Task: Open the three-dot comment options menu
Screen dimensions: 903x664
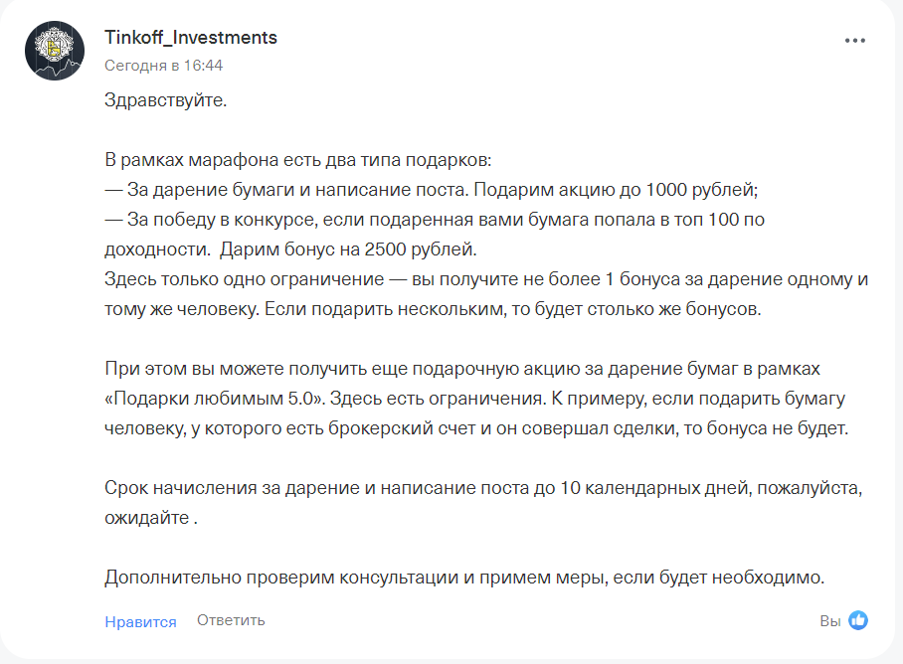Action: 854,41
